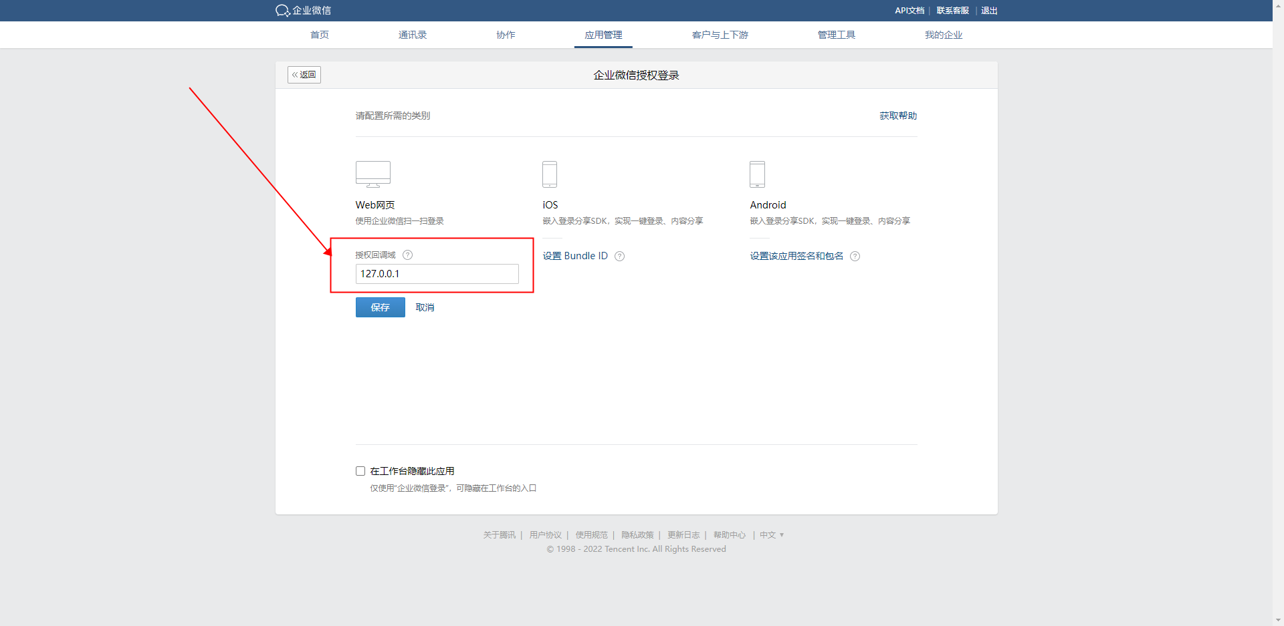The height and width of the screenshot is (626, 1284).
Task: Click the iOS phone icon
Action: tap(549, 174)
